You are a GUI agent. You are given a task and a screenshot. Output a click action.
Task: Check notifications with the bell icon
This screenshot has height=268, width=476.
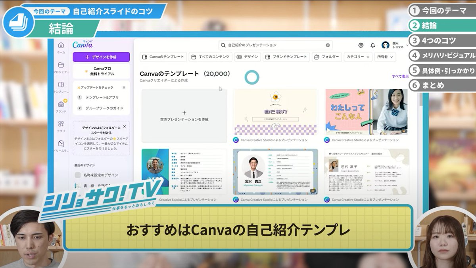pos(373,45)
